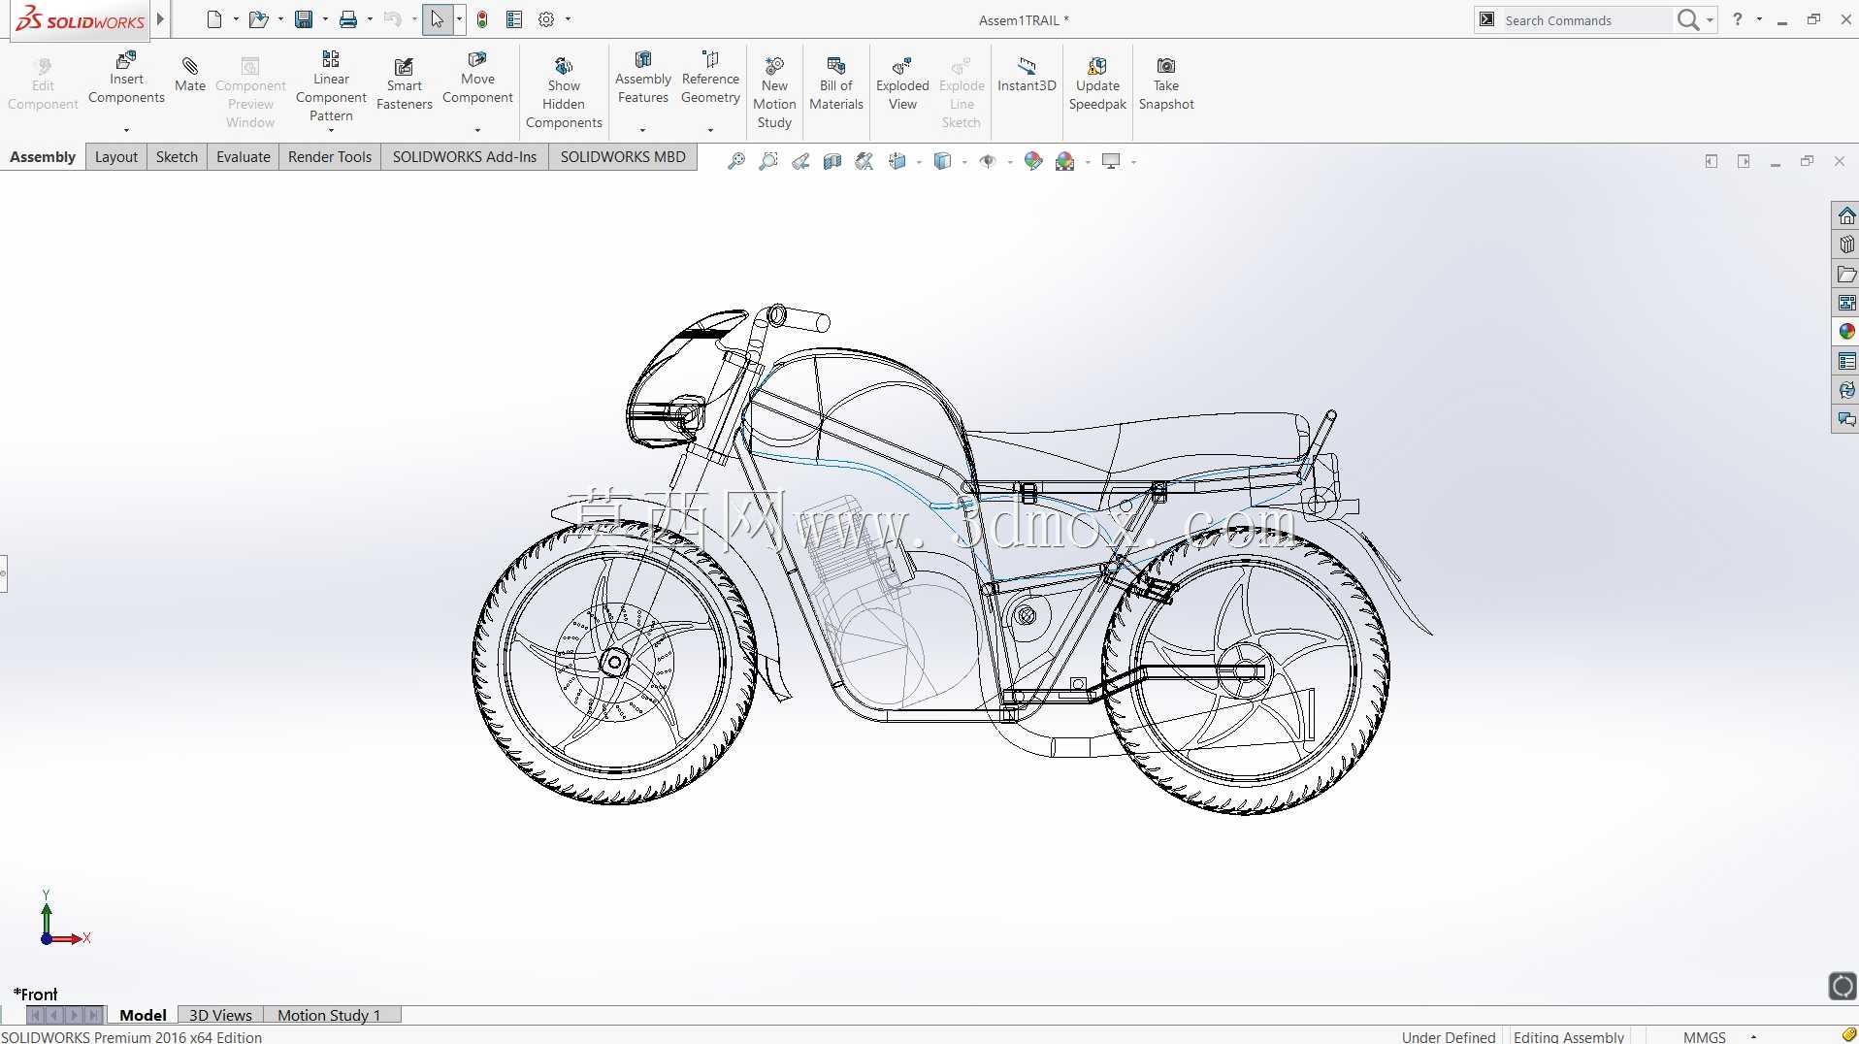This screenshot has height=1044, width=1859.
Task: Open View Palette icon in task pane
Action: coord(1846,303)
